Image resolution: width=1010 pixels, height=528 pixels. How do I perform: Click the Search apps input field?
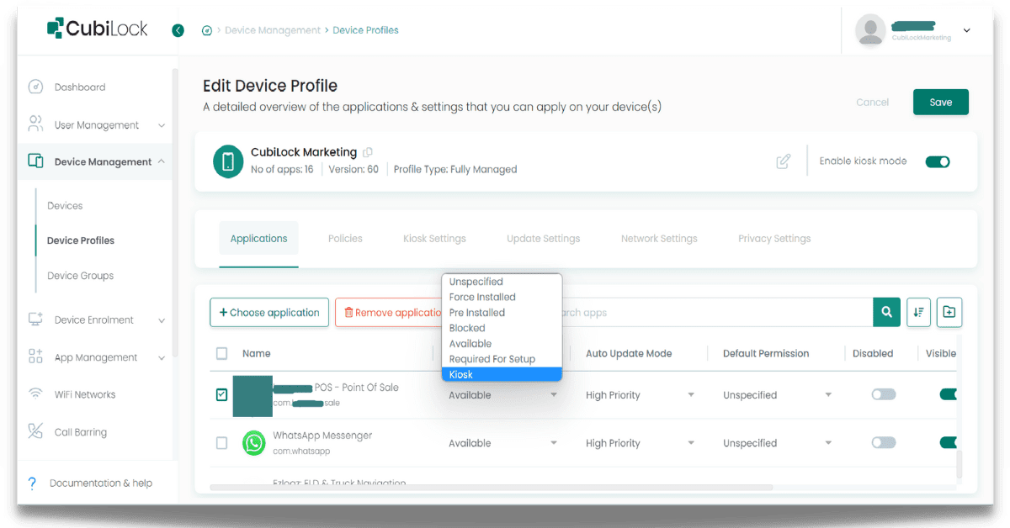pyautogui.click(x=715, y=312)
